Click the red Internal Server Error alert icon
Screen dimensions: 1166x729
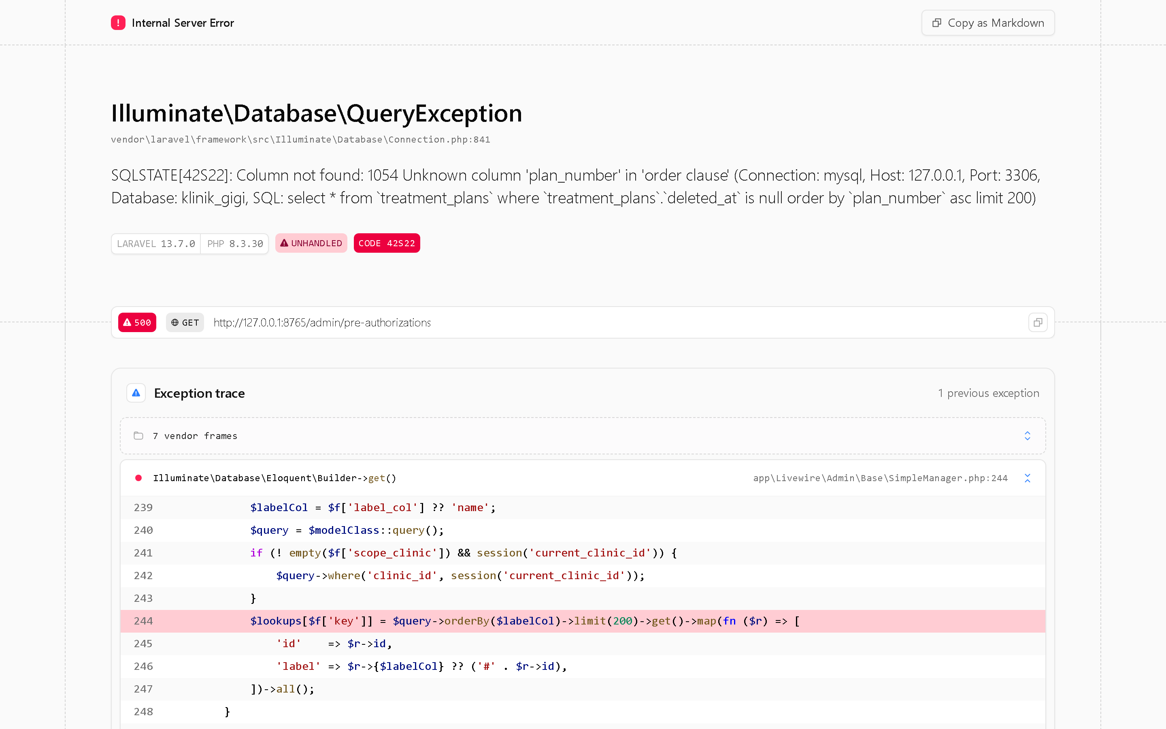(x=118, y=23)
